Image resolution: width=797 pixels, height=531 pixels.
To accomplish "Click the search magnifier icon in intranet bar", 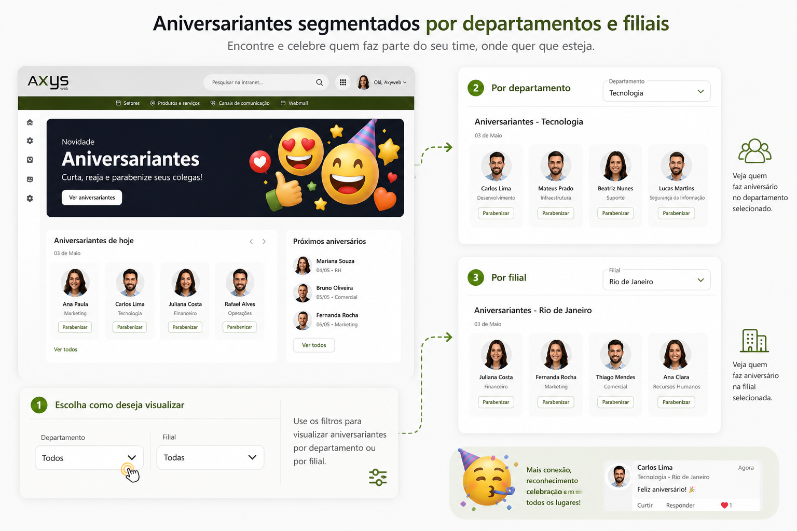I will click(319, 82).
